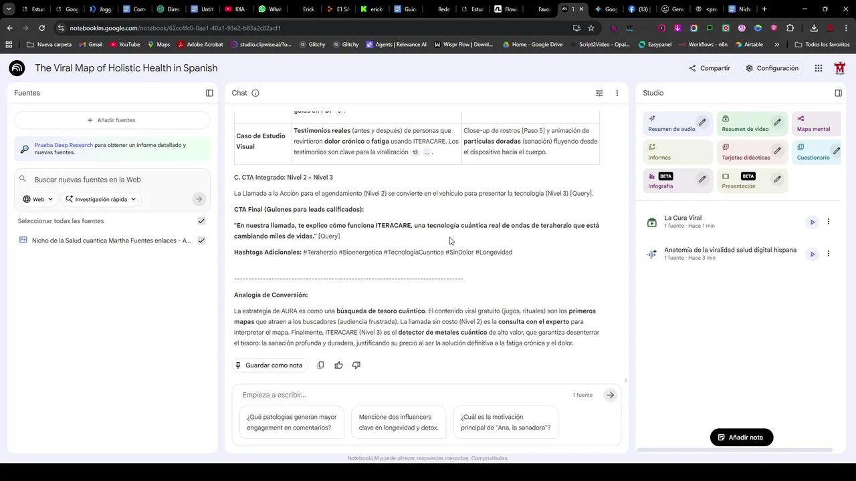Toggle Nicho de la Salud cuantica source checkbox
The height and width of the screenshot is (481, 856).
click(201, 240)
